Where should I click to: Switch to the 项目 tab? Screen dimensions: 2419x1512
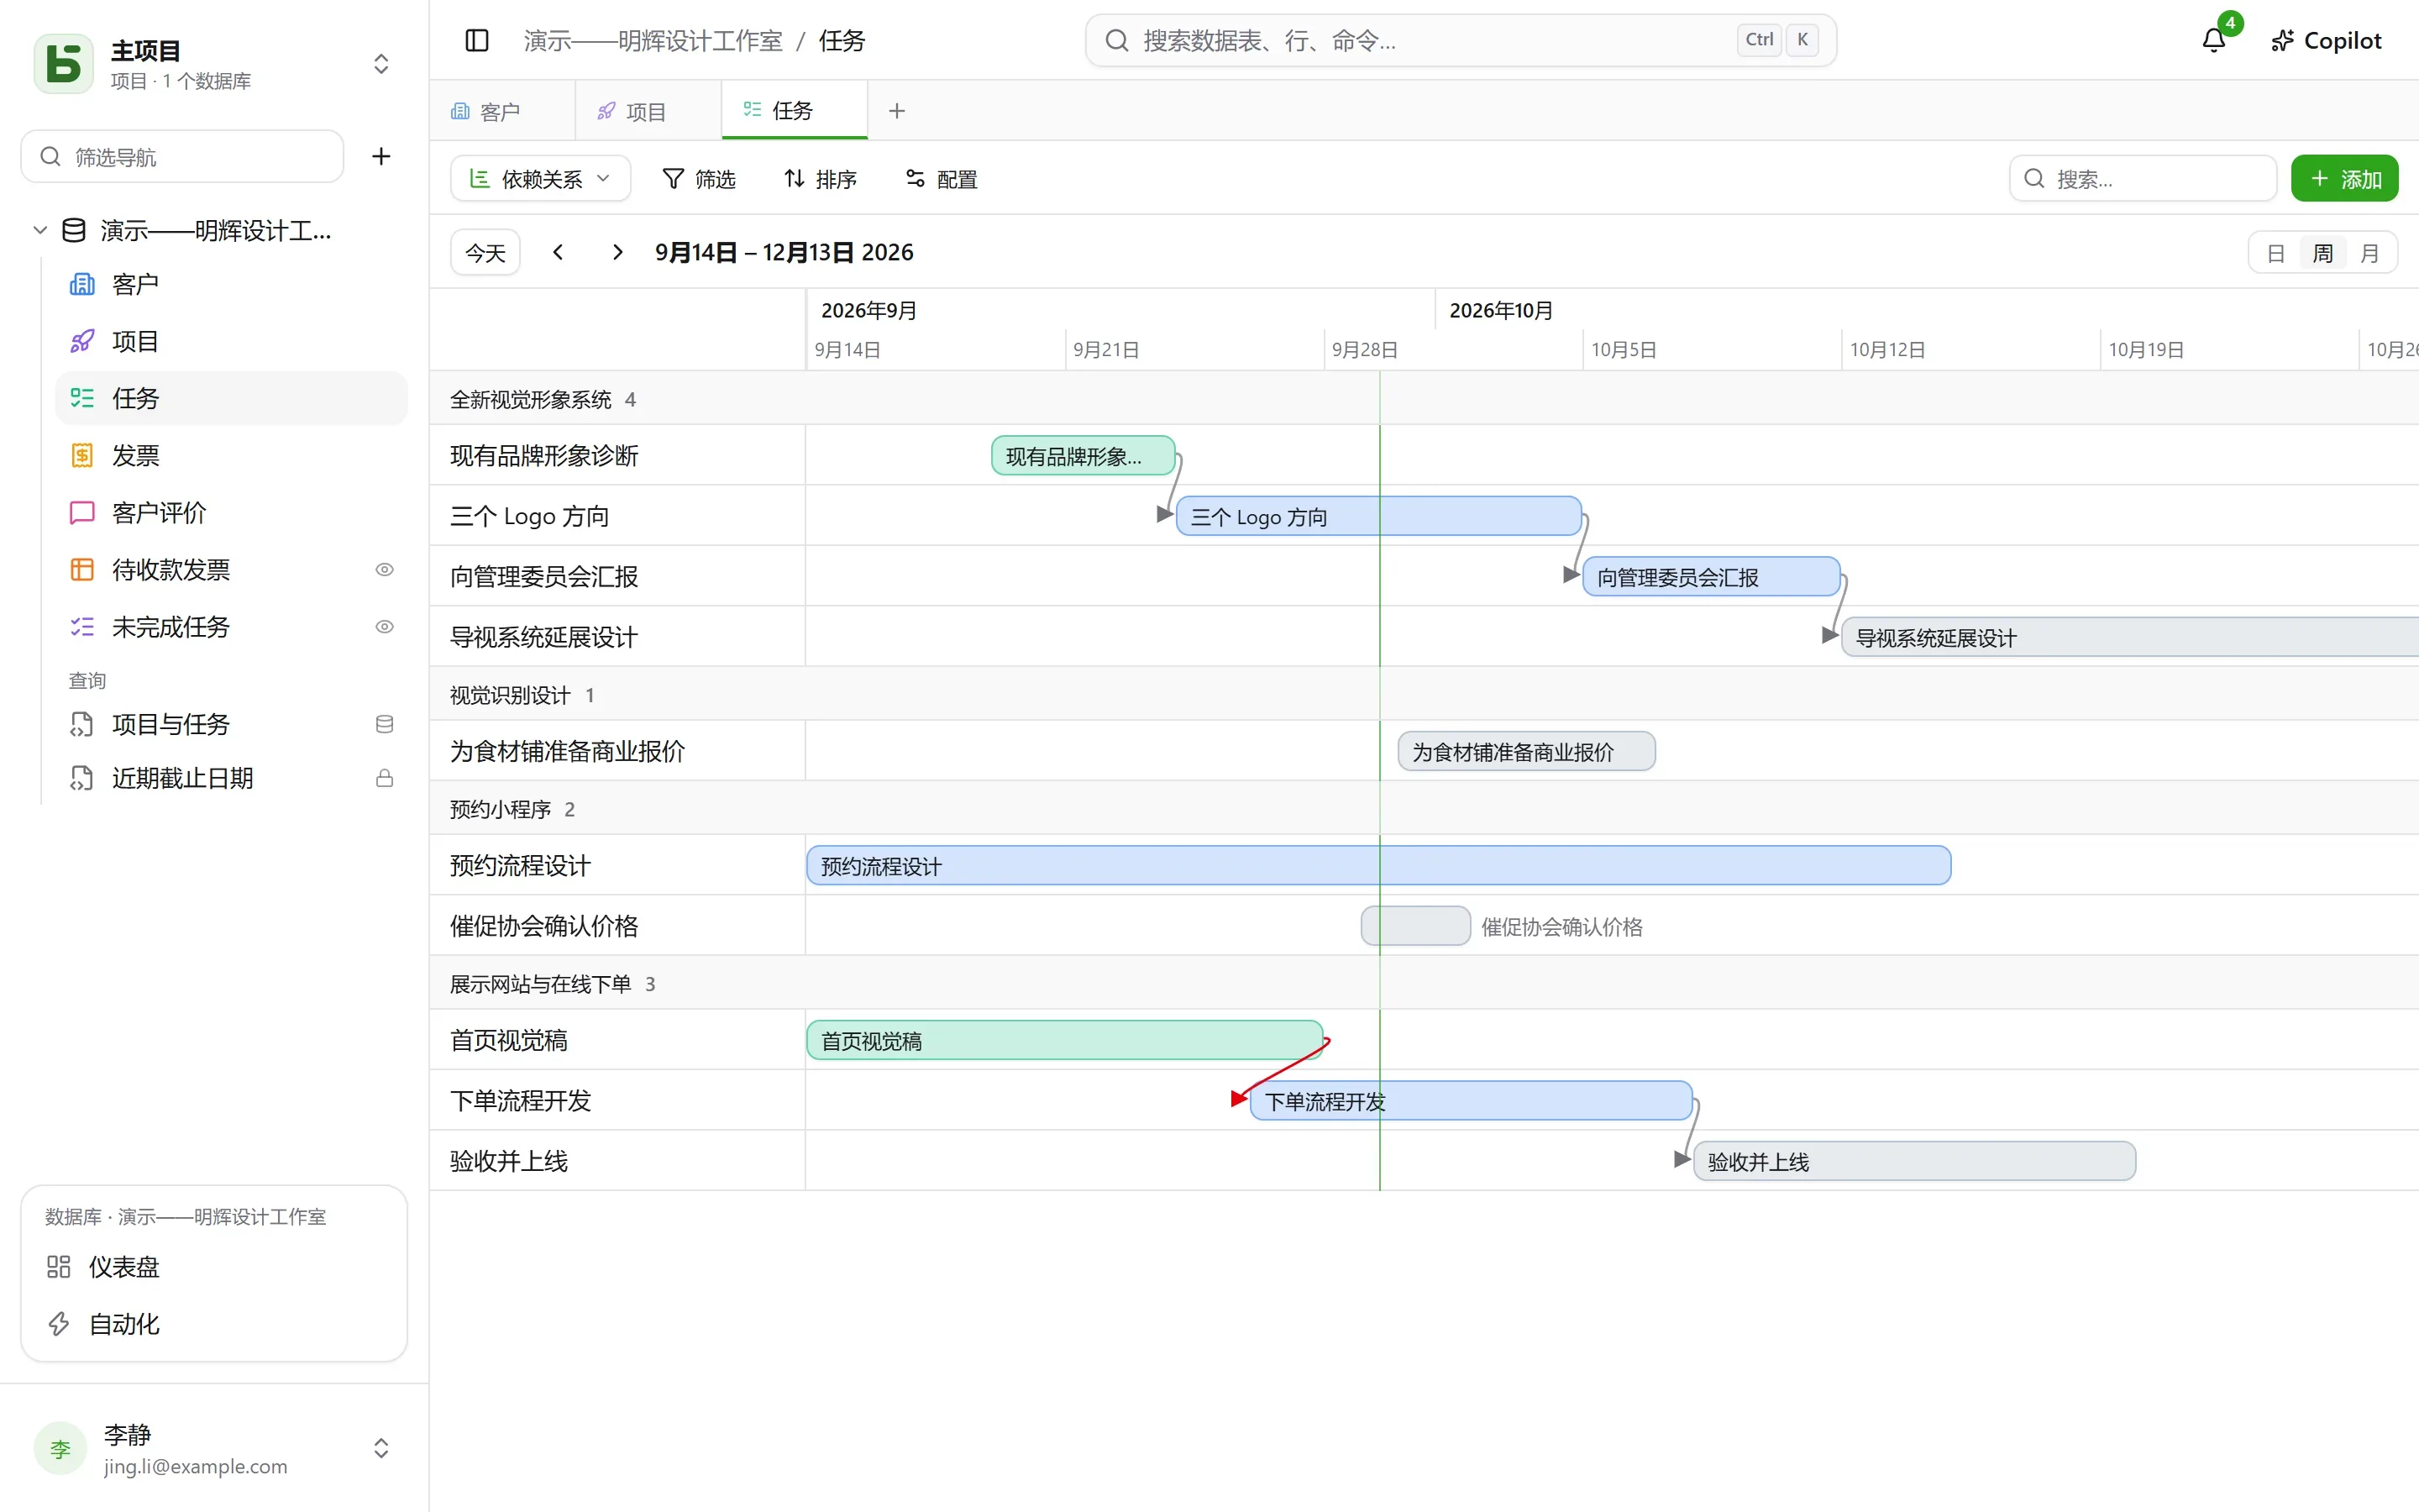(648, 111)
